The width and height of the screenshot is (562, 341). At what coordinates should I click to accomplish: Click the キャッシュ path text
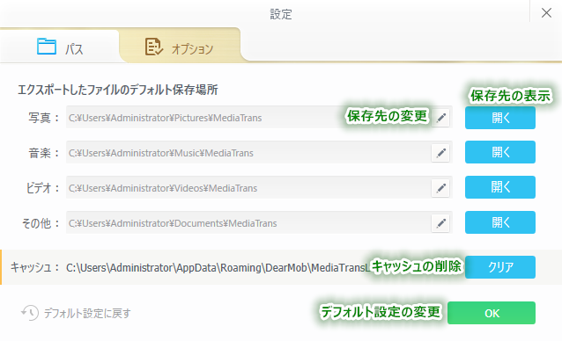(x=218, y=268)
